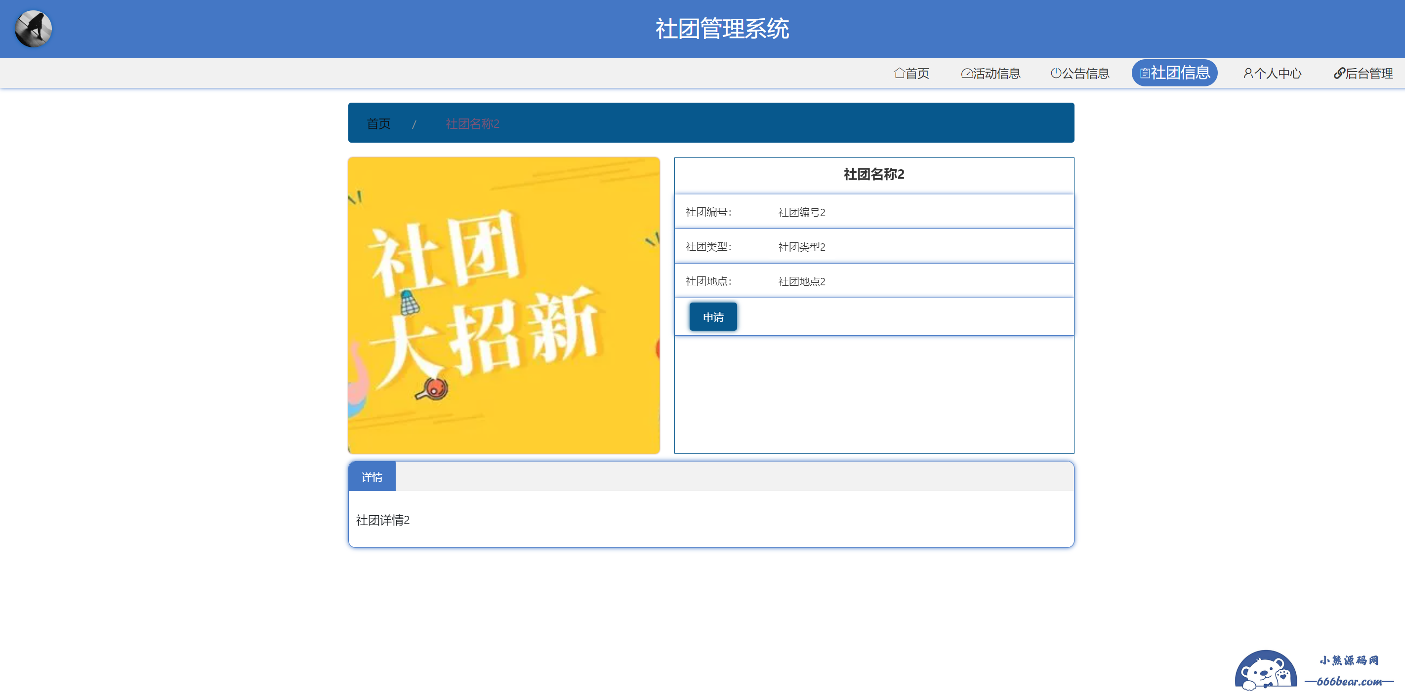Click the 首页 breadcrumb link
This screenshot has height=691, width=1405.
378,124
